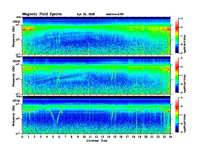Click the dH/dt spectrogram plot
The image size is (203, 157).
pos(96,36)
